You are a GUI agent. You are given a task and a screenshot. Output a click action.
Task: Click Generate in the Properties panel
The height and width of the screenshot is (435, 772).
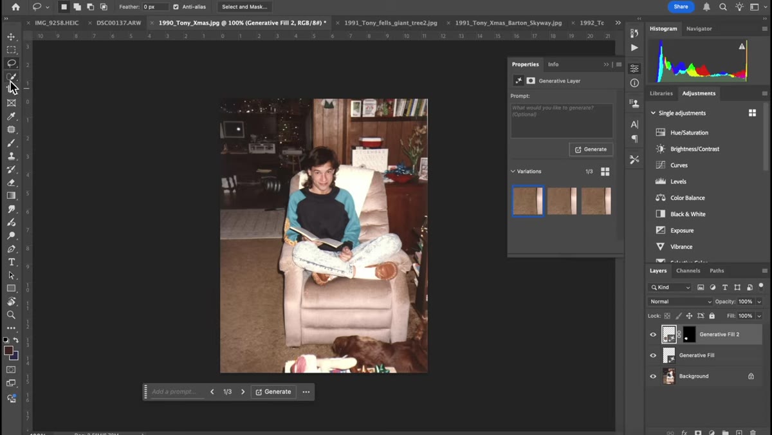(591, 149)
